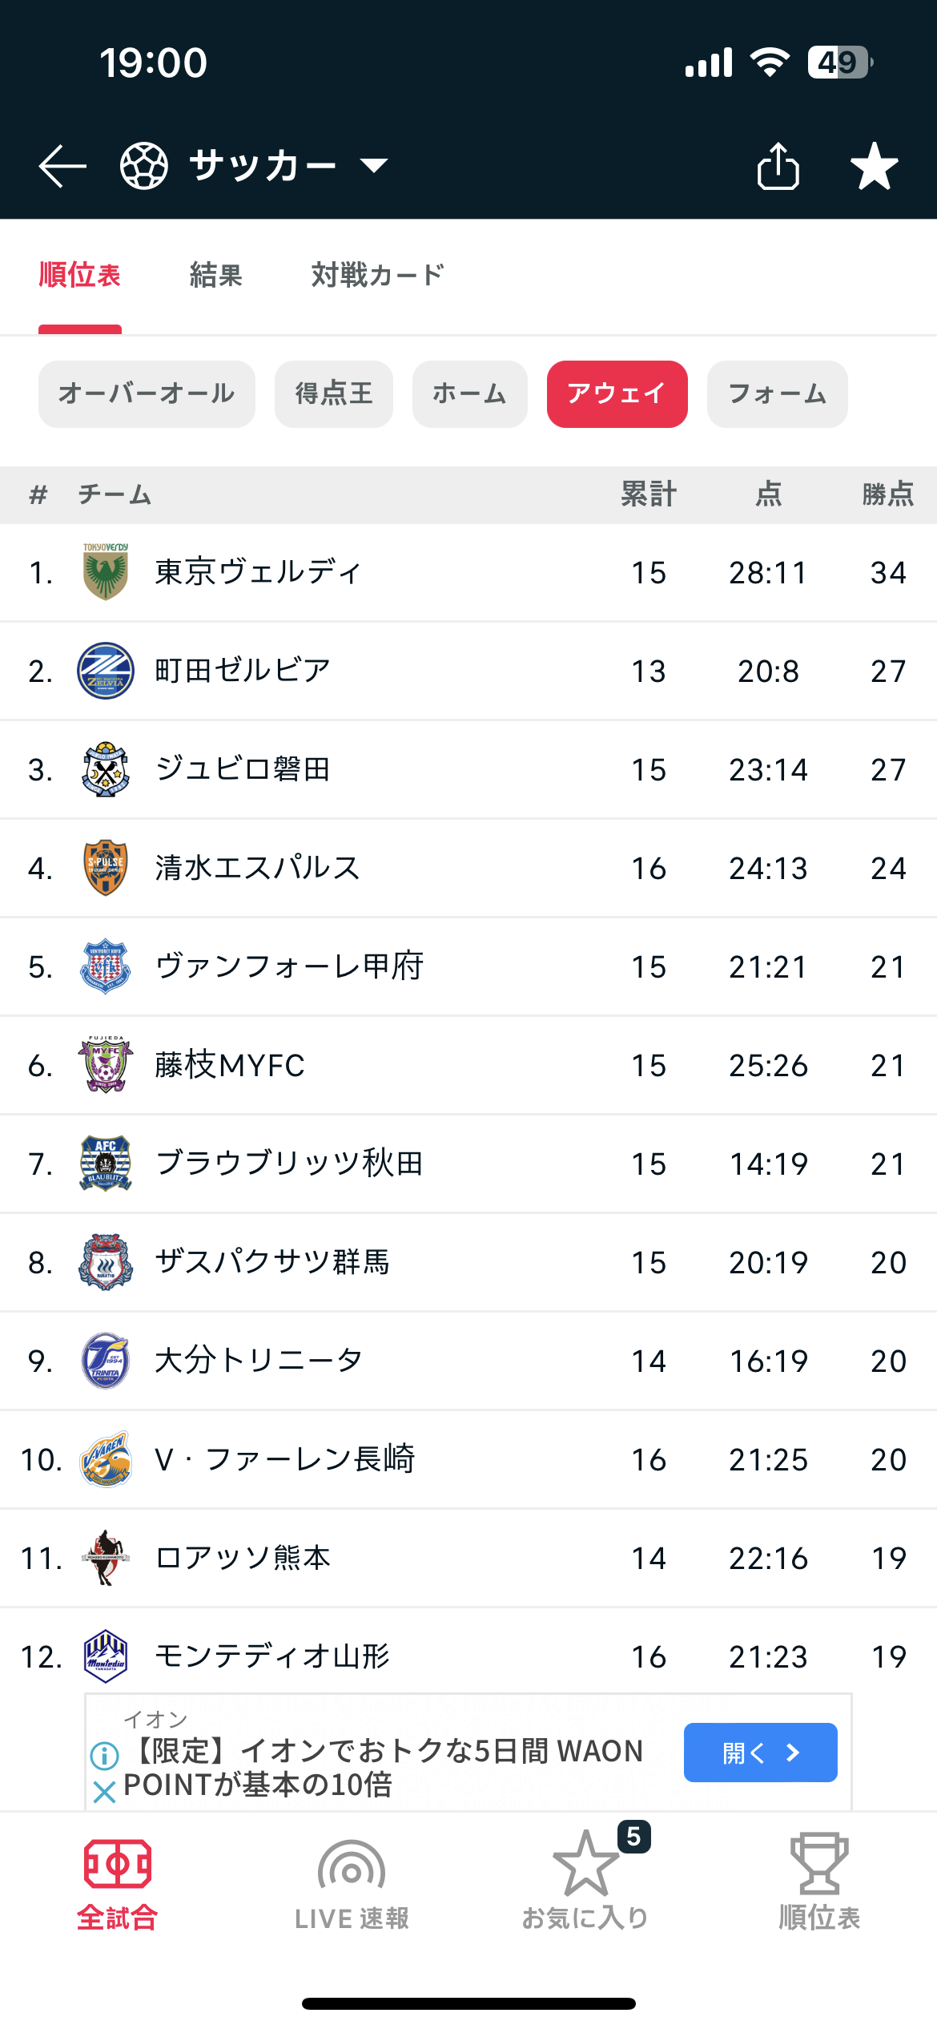Select the フォーム filter chip
Screen dimensions: 937x2029
pos(778,394)
